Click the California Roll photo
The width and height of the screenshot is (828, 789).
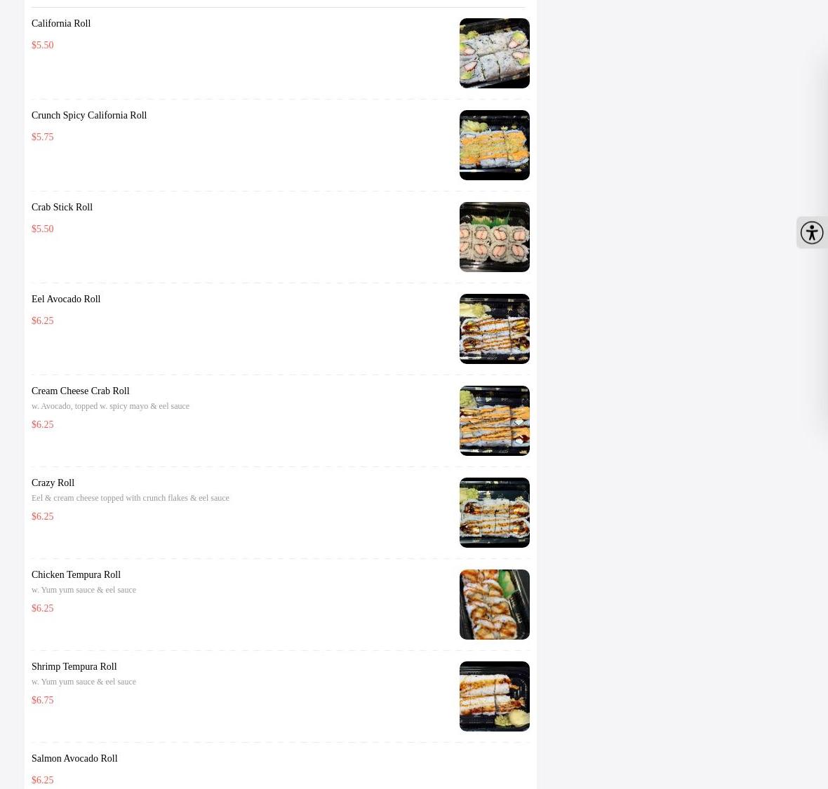click(x=494, y=53)
